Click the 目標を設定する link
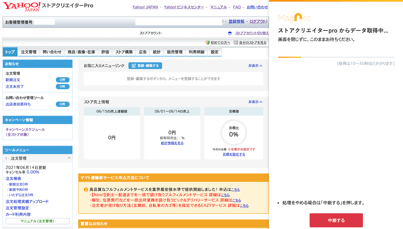The image size is (403, 229). 234,154
